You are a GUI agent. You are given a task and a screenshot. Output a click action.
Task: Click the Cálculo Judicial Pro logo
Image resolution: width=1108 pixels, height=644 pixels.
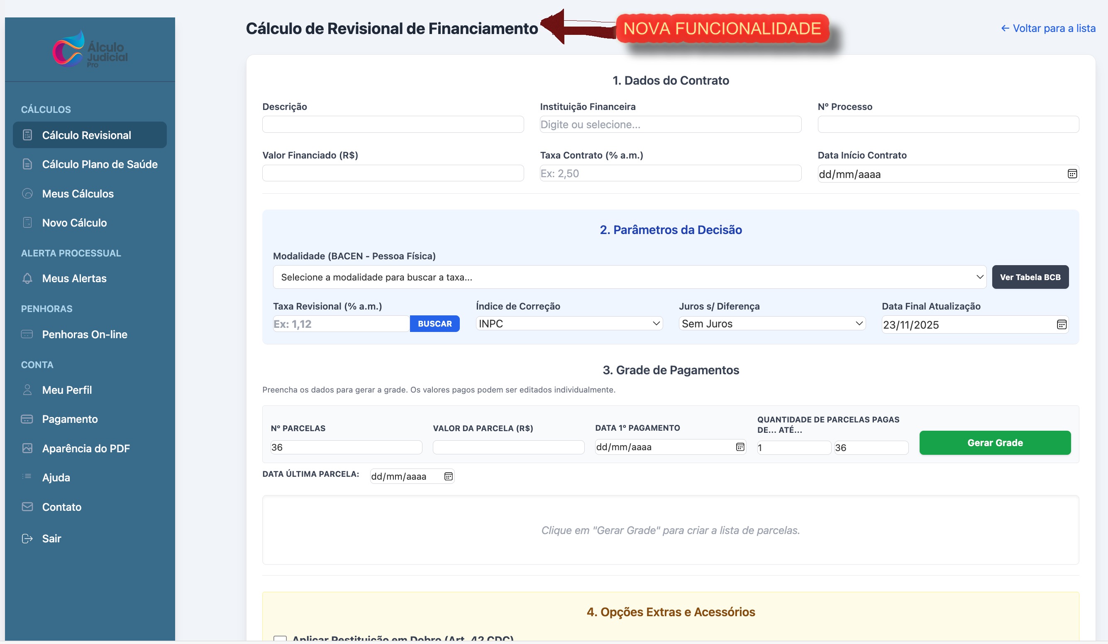click(x=90, y=49)
